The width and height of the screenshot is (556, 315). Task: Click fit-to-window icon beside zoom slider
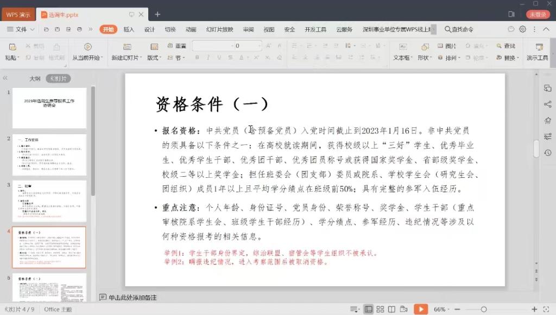pyautogui.click(x=547, y=309)
